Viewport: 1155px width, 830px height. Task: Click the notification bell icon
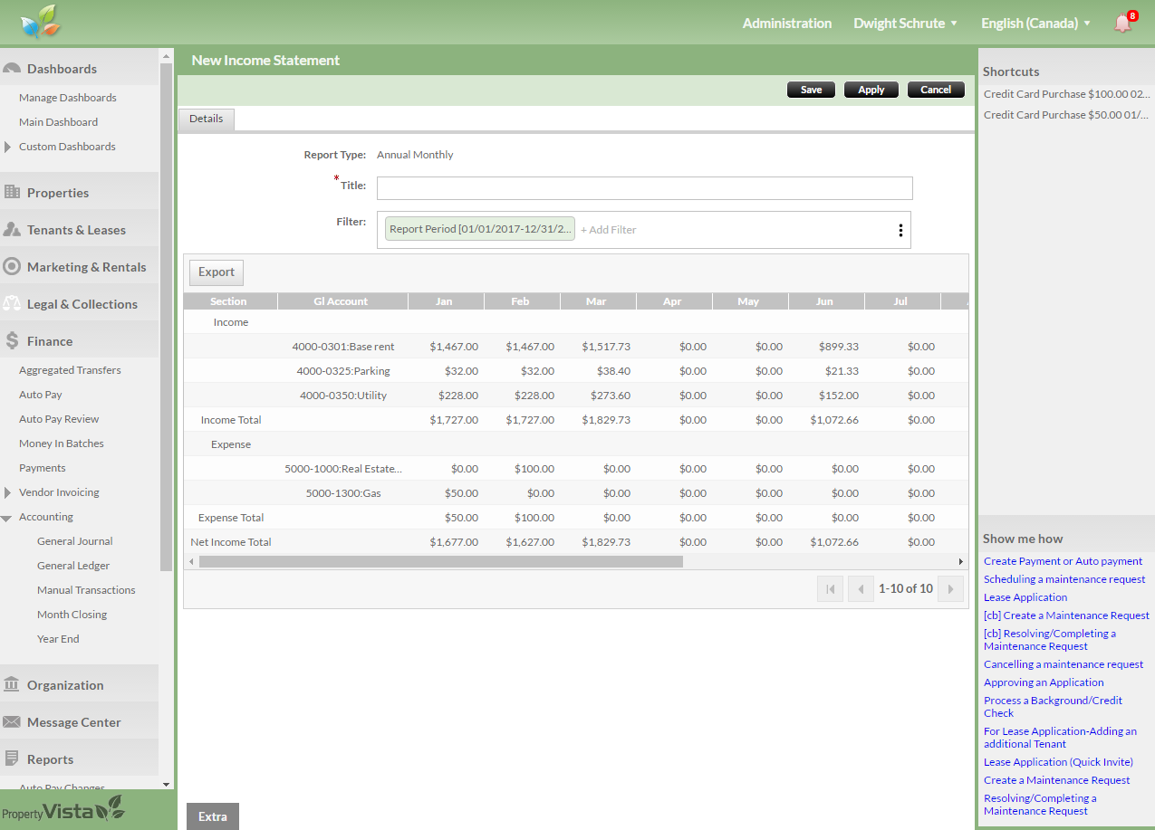click(1122, 24)
